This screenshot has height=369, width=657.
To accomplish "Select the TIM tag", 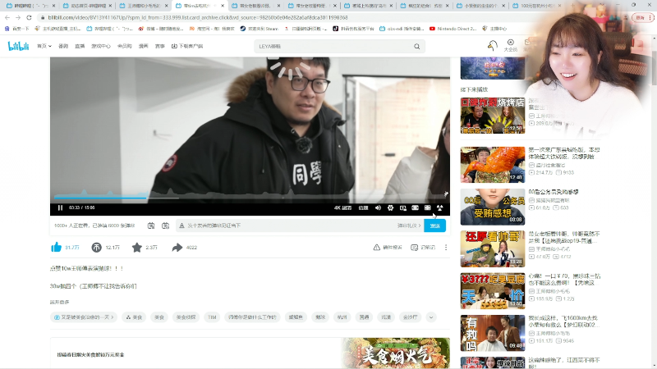I will (212, 317).
